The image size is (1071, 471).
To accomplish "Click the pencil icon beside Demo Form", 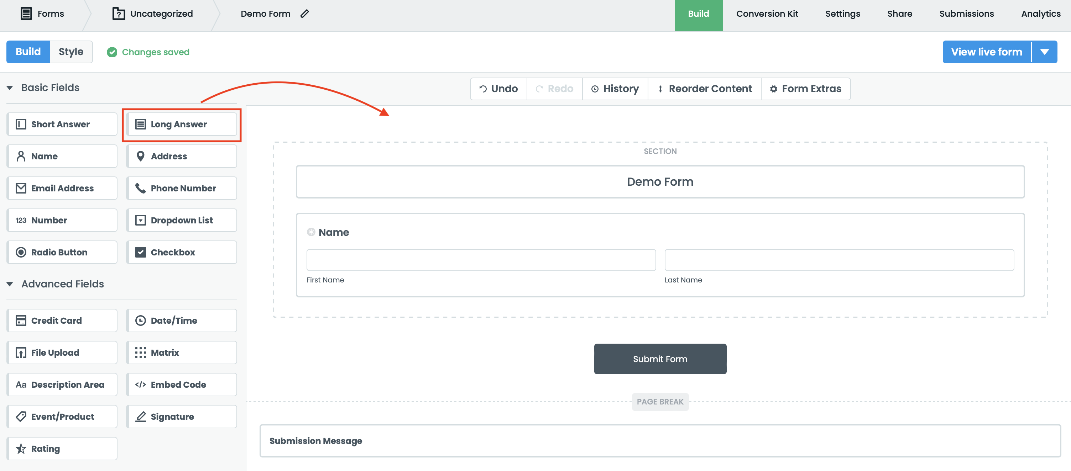I will (x=305, y=14).
